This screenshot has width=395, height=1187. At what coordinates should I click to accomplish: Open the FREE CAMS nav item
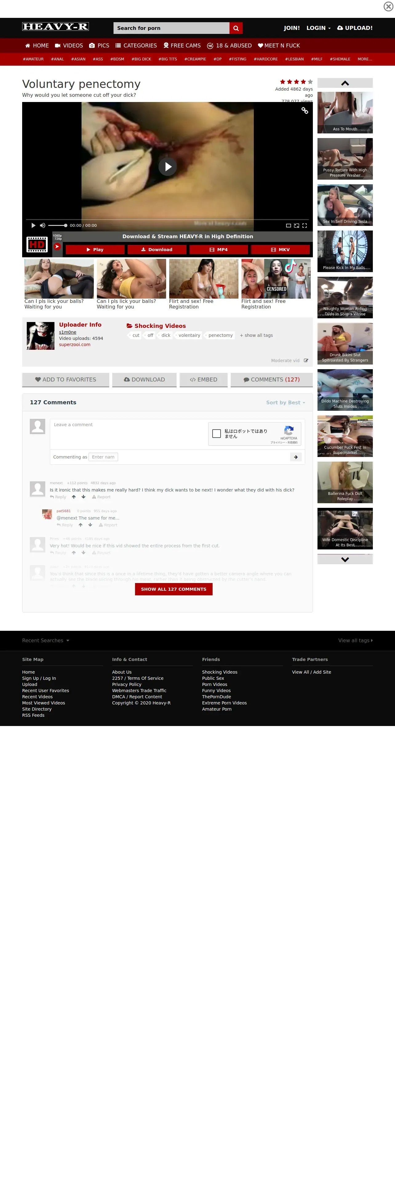(182, 46)
